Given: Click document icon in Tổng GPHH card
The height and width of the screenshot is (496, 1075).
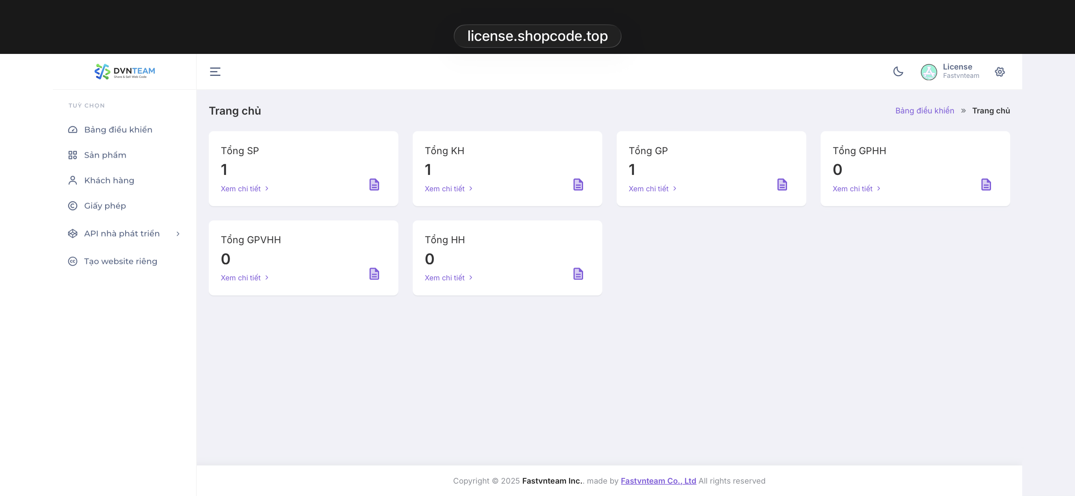Looking at the screenshot, I should (986, 185).
